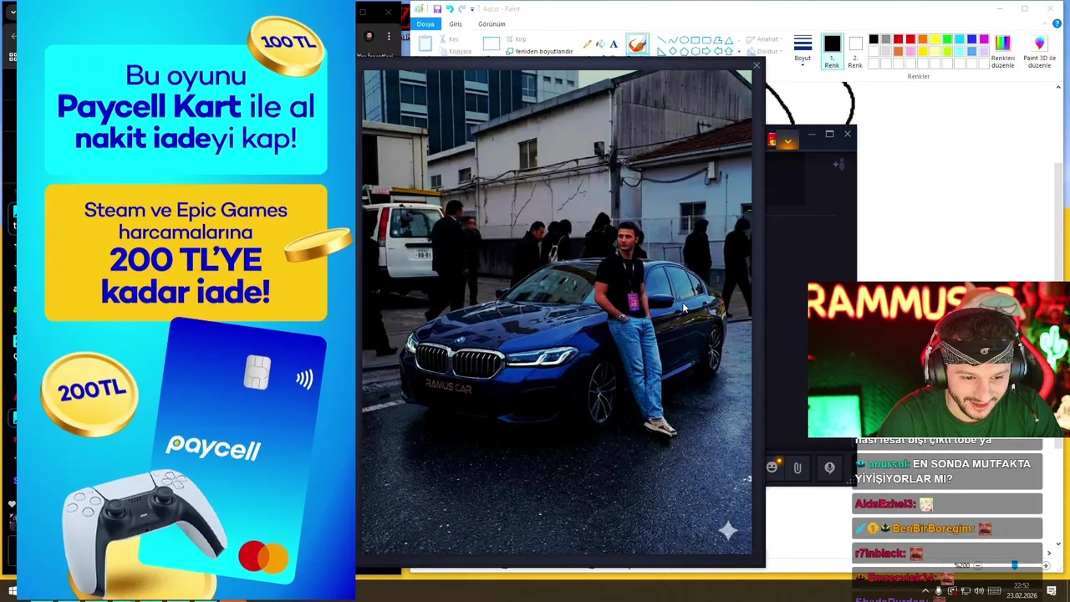Pick the diamond shape in Paint
Screen dimensions: 1070x602
pyautogui.click(x=673, y=51)
